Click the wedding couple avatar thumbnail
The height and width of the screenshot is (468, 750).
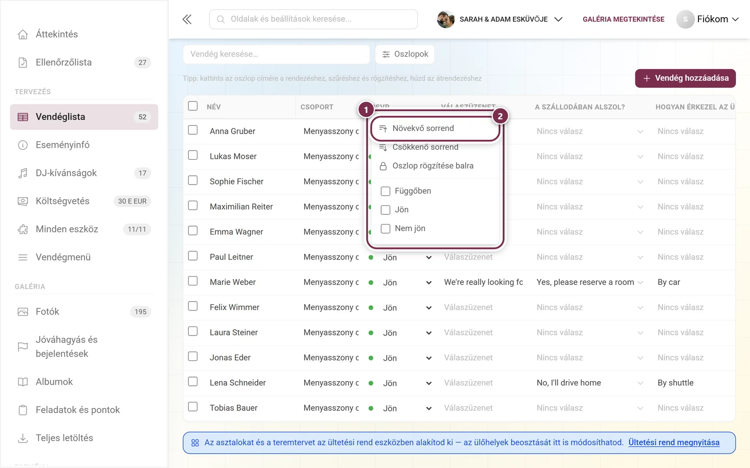pyautogui.click(x=446, y=19)
